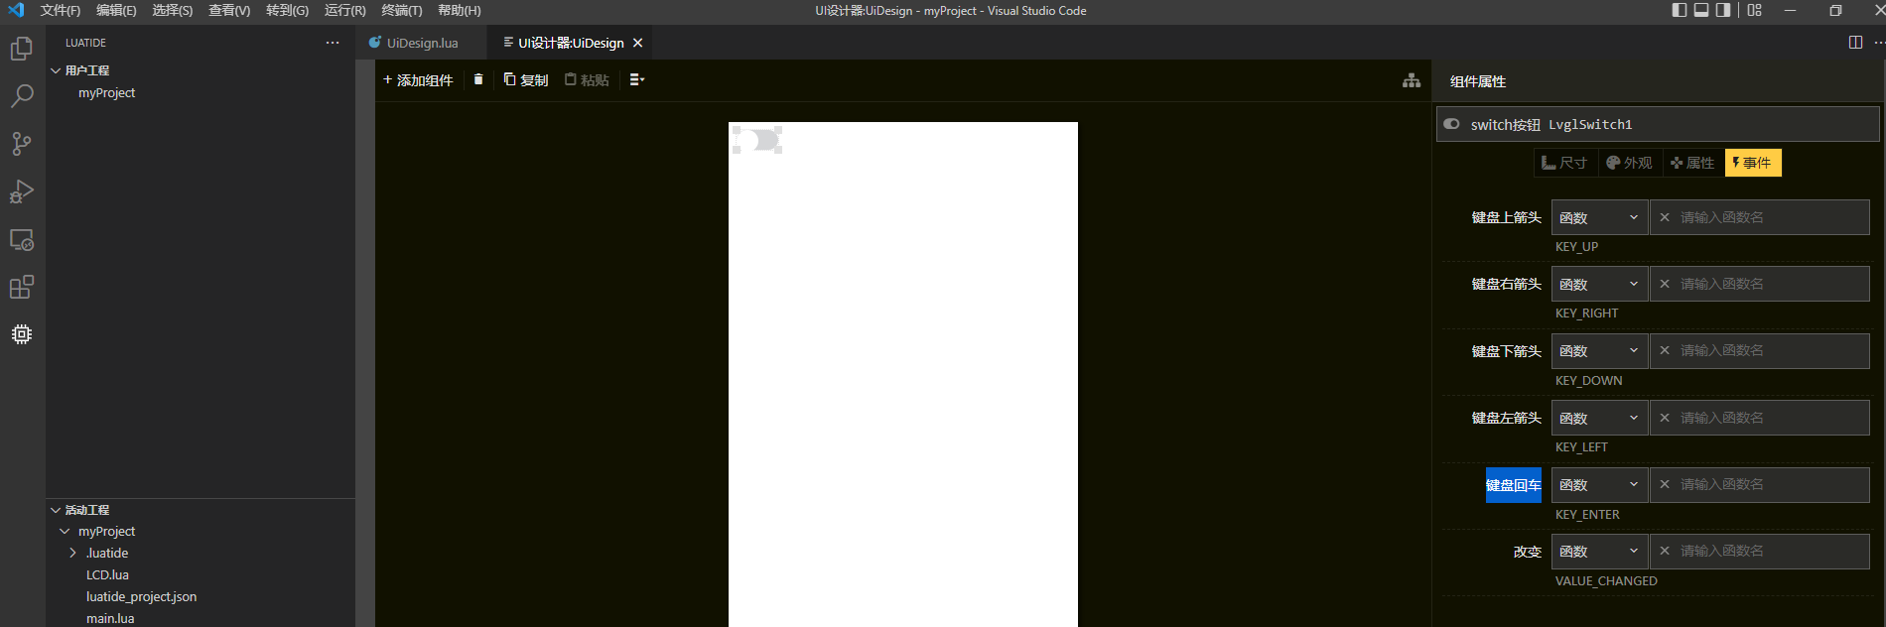
Task: Open the Search view in activity bar
Action: [x=22, y=96]
